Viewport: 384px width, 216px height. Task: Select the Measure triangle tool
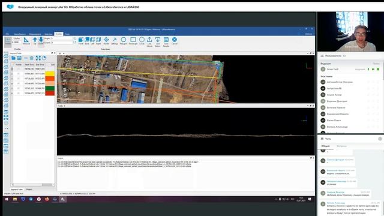click(26, 41)
